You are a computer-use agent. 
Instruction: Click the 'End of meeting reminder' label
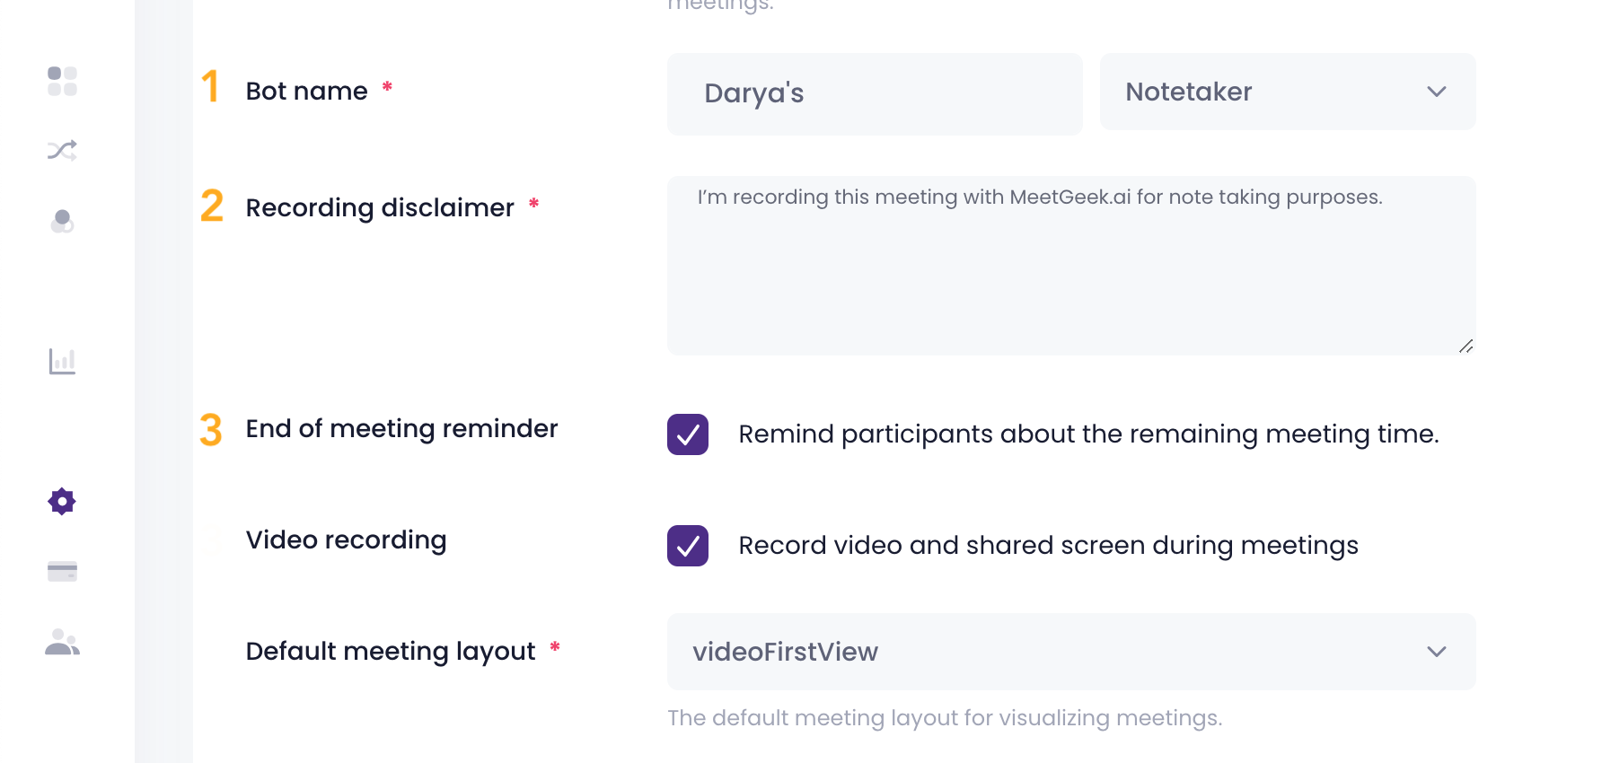pos(401,429)
